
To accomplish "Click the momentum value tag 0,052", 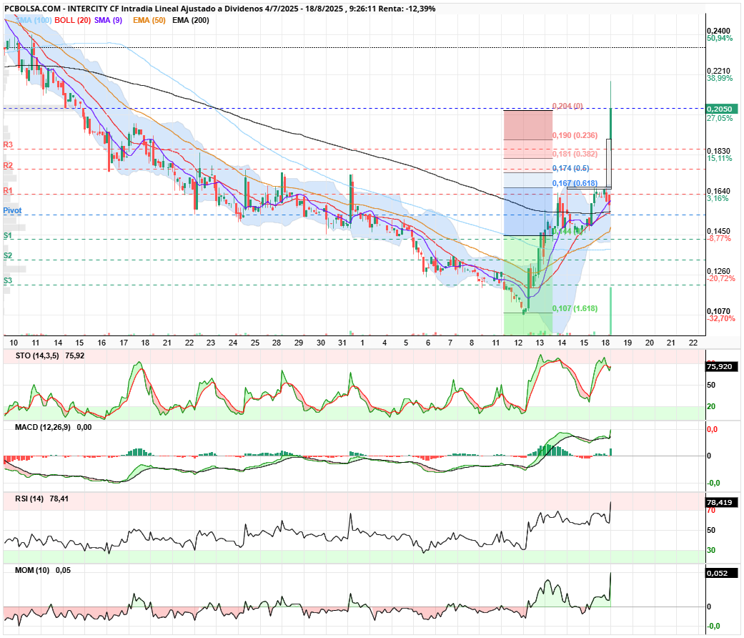I will coord(722,573).
